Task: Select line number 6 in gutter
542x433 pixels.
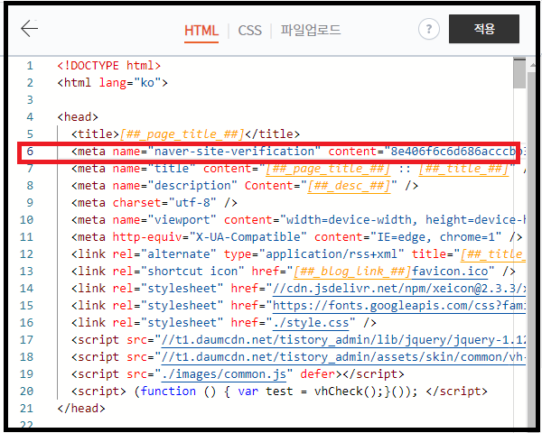Action: [x=30, y=152]
